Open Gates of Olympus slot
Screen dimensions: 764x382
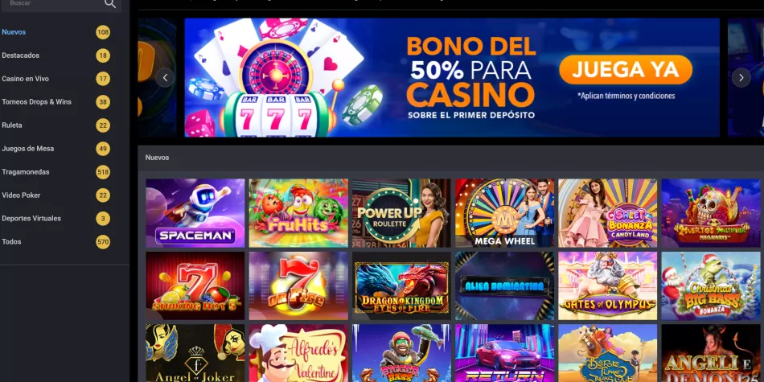(608, 285)
